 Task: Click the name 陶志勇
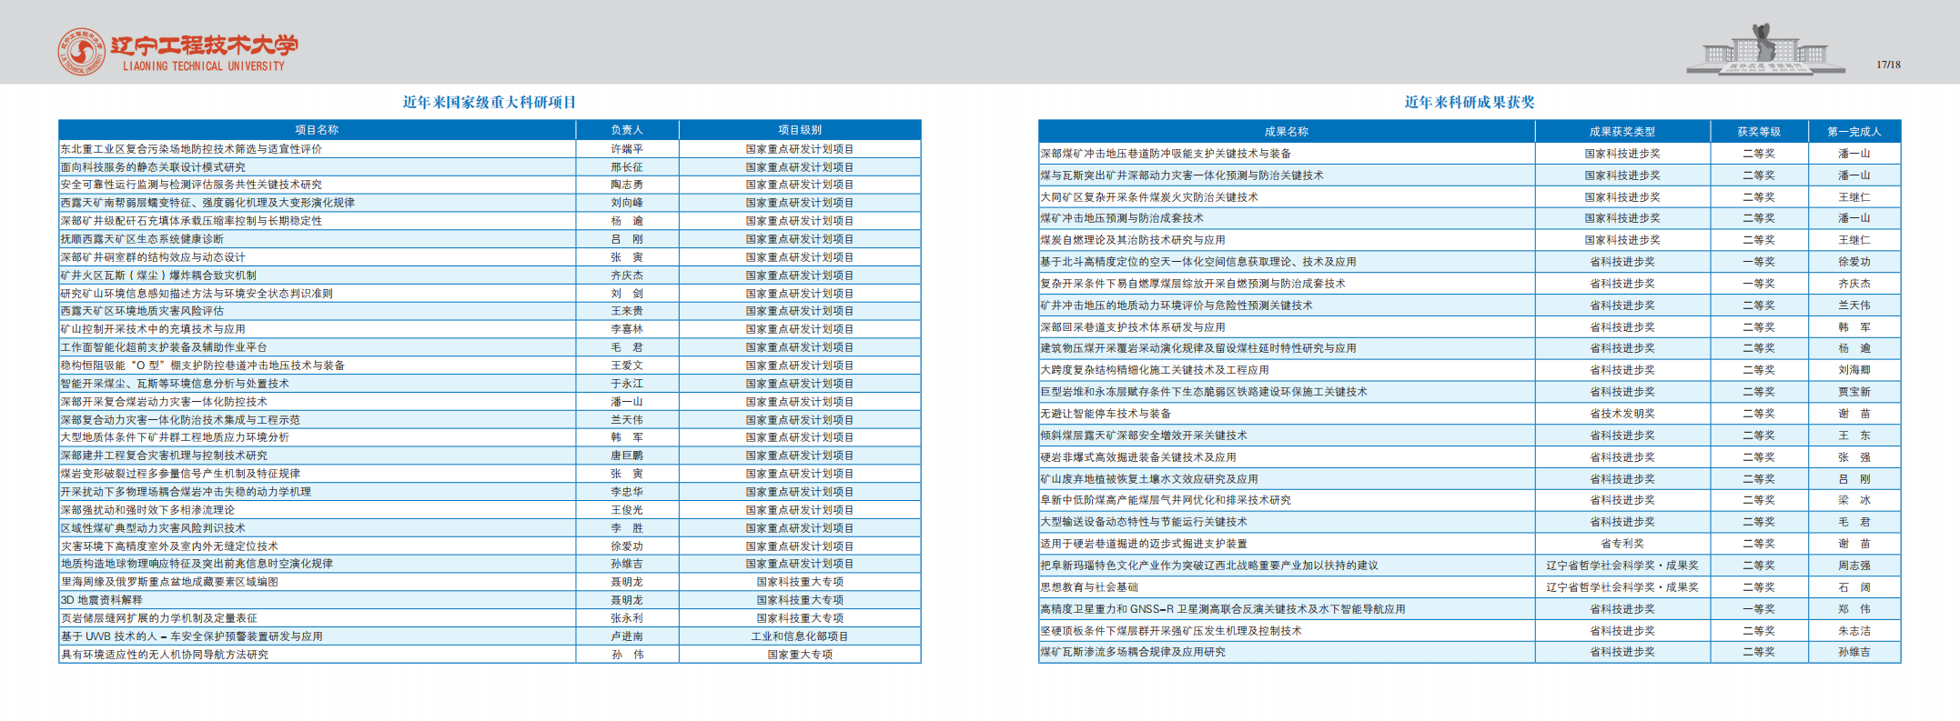[627, 185]
